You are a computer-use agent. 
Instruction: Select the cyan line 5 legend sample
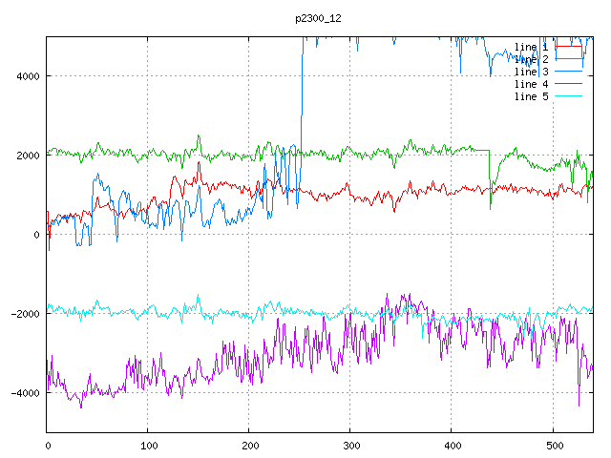click(x=569, y=96)
